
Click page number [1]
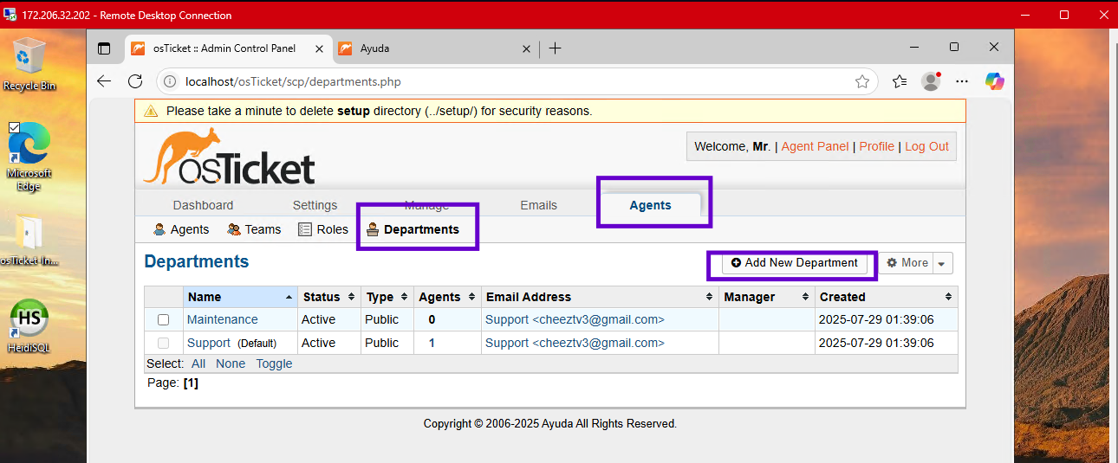coord(191,383)
